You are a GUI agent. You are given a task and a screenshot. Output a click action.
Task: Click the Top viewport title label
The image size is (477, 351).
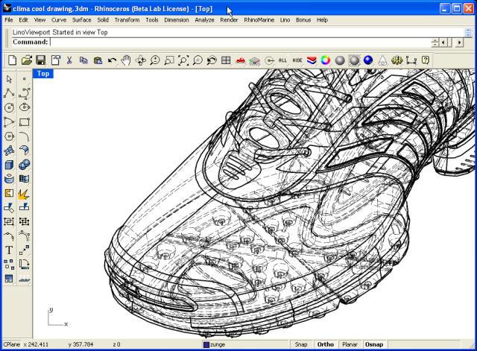click(x=43, y=73)
